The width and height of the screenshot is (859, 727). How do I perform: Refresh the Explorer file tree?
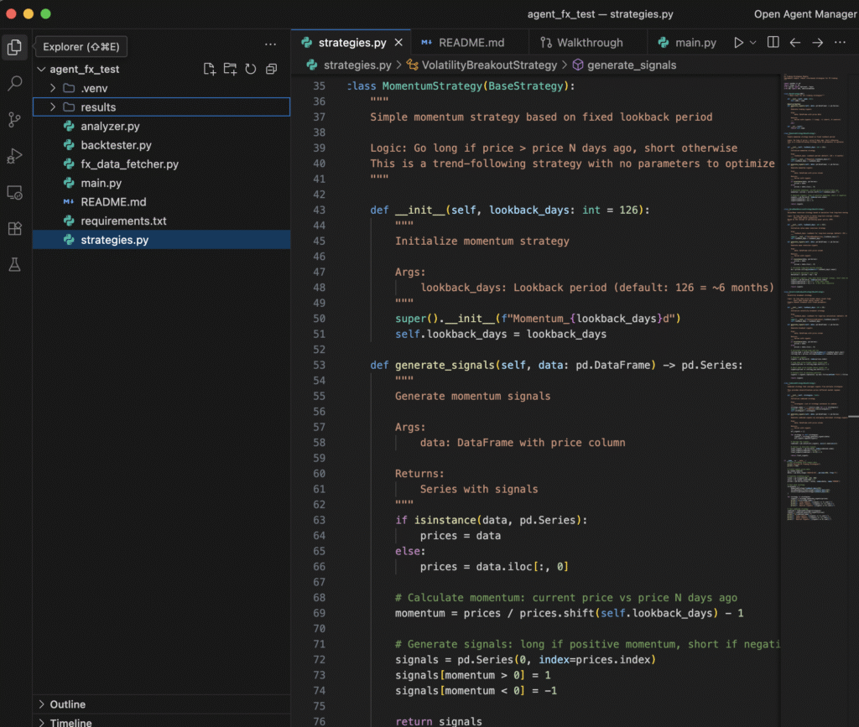(x=250, y=69)
